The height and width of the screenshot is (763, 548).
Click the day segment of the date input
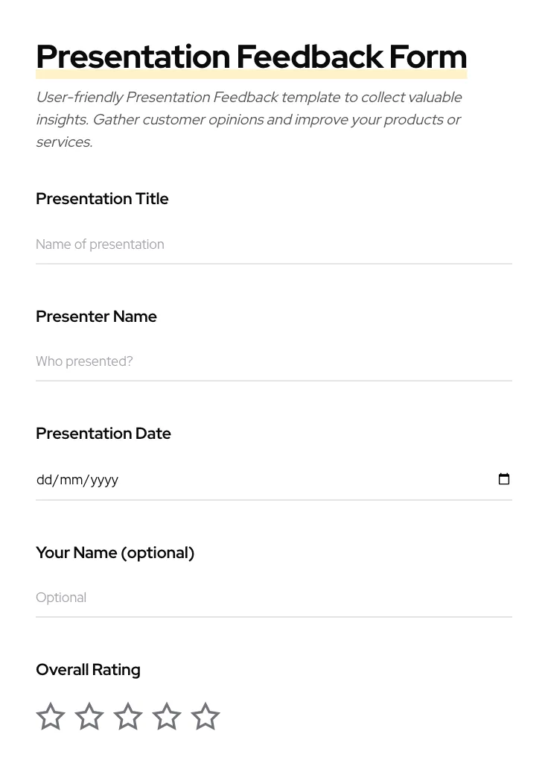coord(45,479)
